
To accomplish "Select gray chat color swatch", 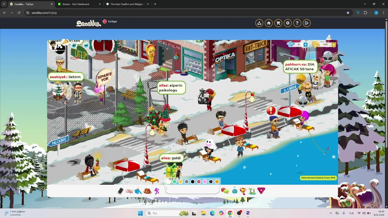I will (187, 182).
